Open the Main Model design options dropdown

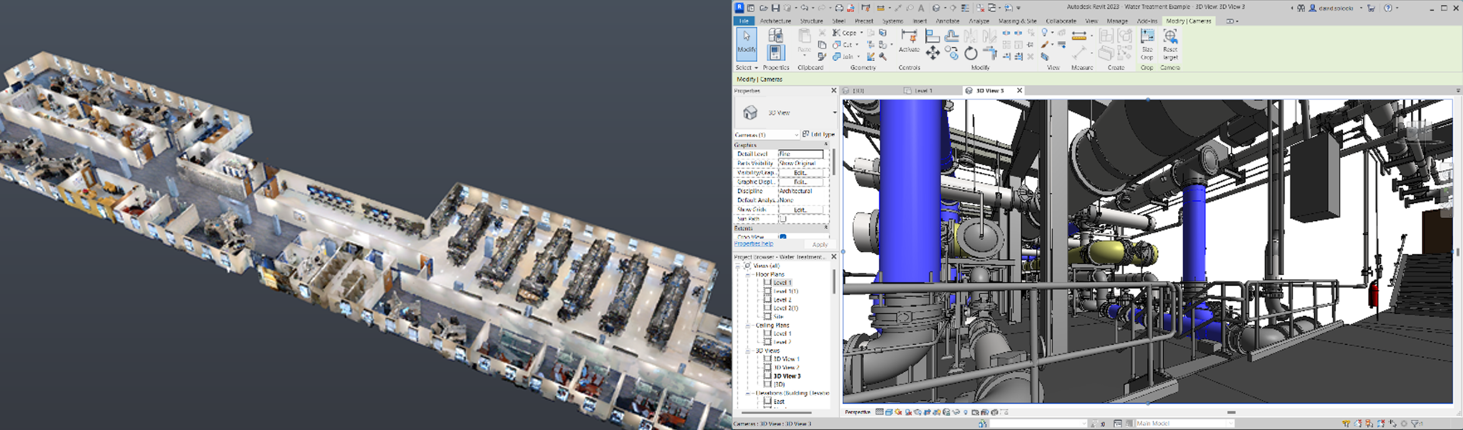[1230, 423]
